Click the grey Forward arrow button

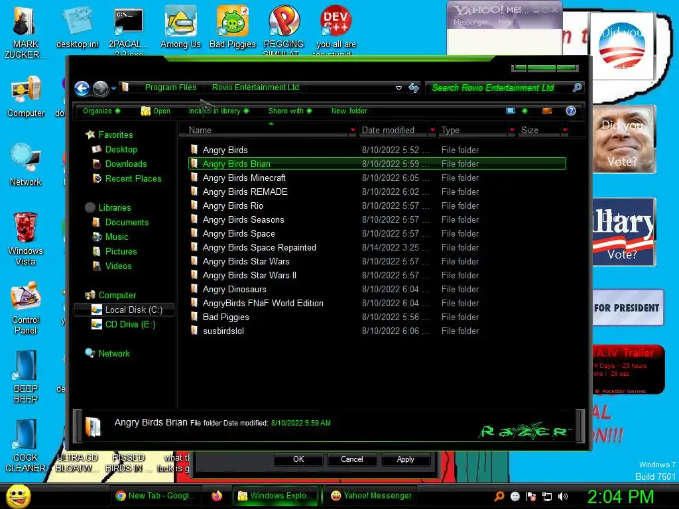101,88
